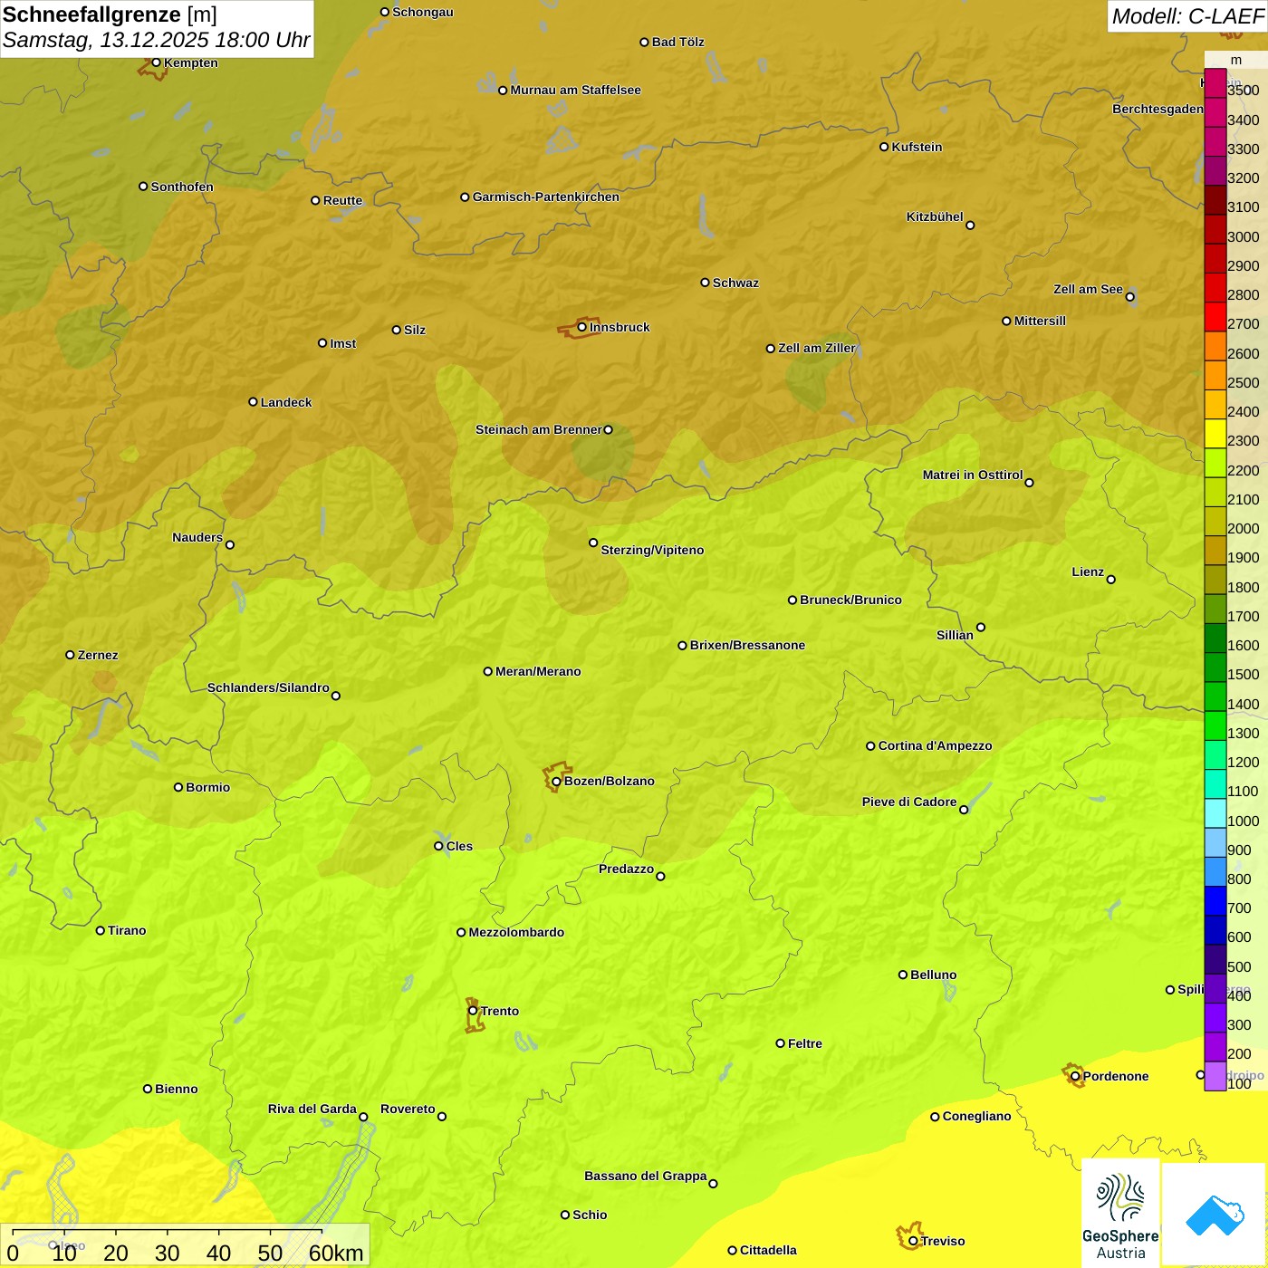
Task: Click the Mezzolombardo label
Action: pos(516,932)
